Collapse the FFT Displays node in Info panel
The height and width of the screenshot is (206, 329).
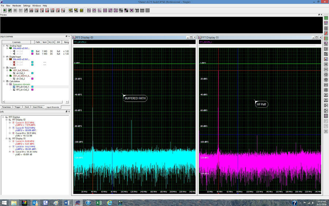tap(3, 117)
